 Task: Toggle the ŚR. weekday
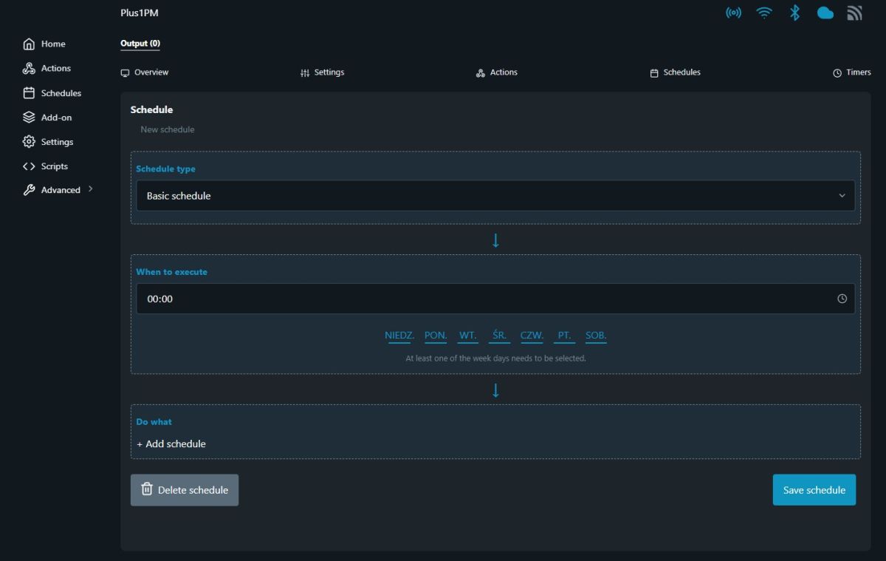pyautogui.click(x=500, y=336)
